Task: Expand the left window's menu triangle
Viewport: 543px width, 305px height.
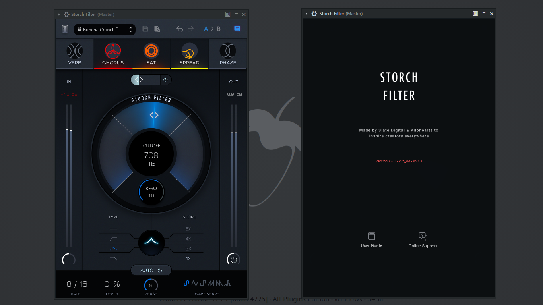Action: pyautogui.click(x=59, y=14)
